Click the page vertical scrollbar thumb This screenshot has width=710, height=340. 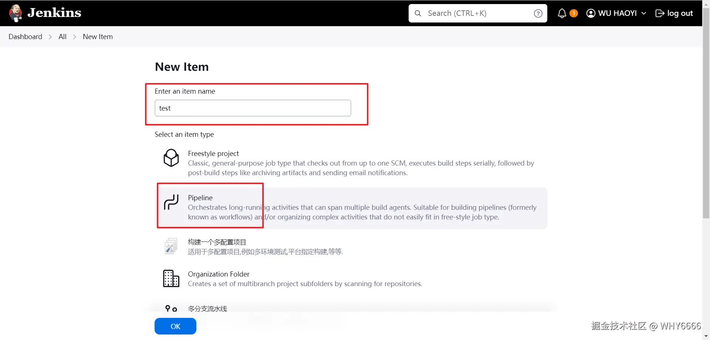pyautogui.click(x=706, y=113)
